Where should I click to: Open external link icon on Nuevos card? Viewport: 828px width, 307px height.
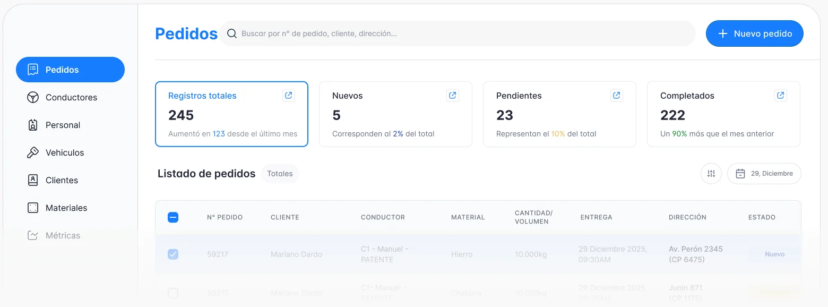453,96
